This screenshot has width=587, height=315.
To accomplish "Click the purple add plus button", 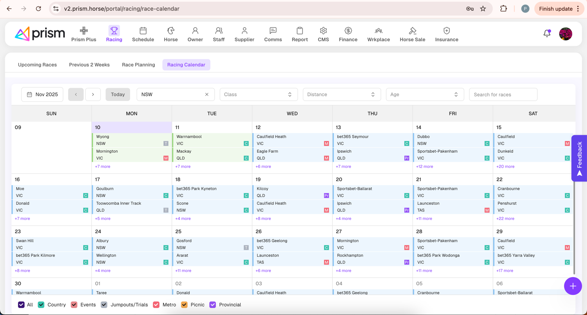I will (x=573, y=286).
